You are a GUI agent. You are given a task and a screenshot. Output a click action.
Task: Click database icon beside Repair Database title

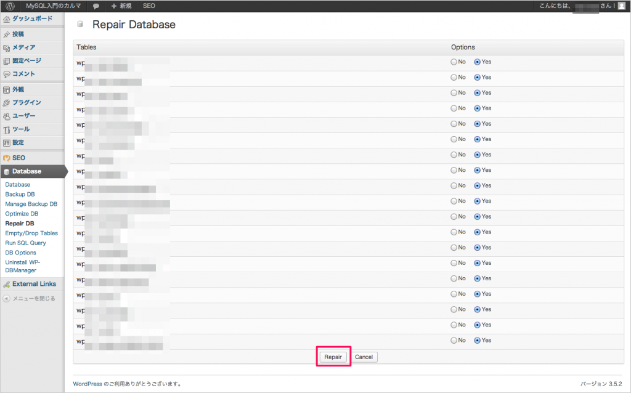coord(81,25)
